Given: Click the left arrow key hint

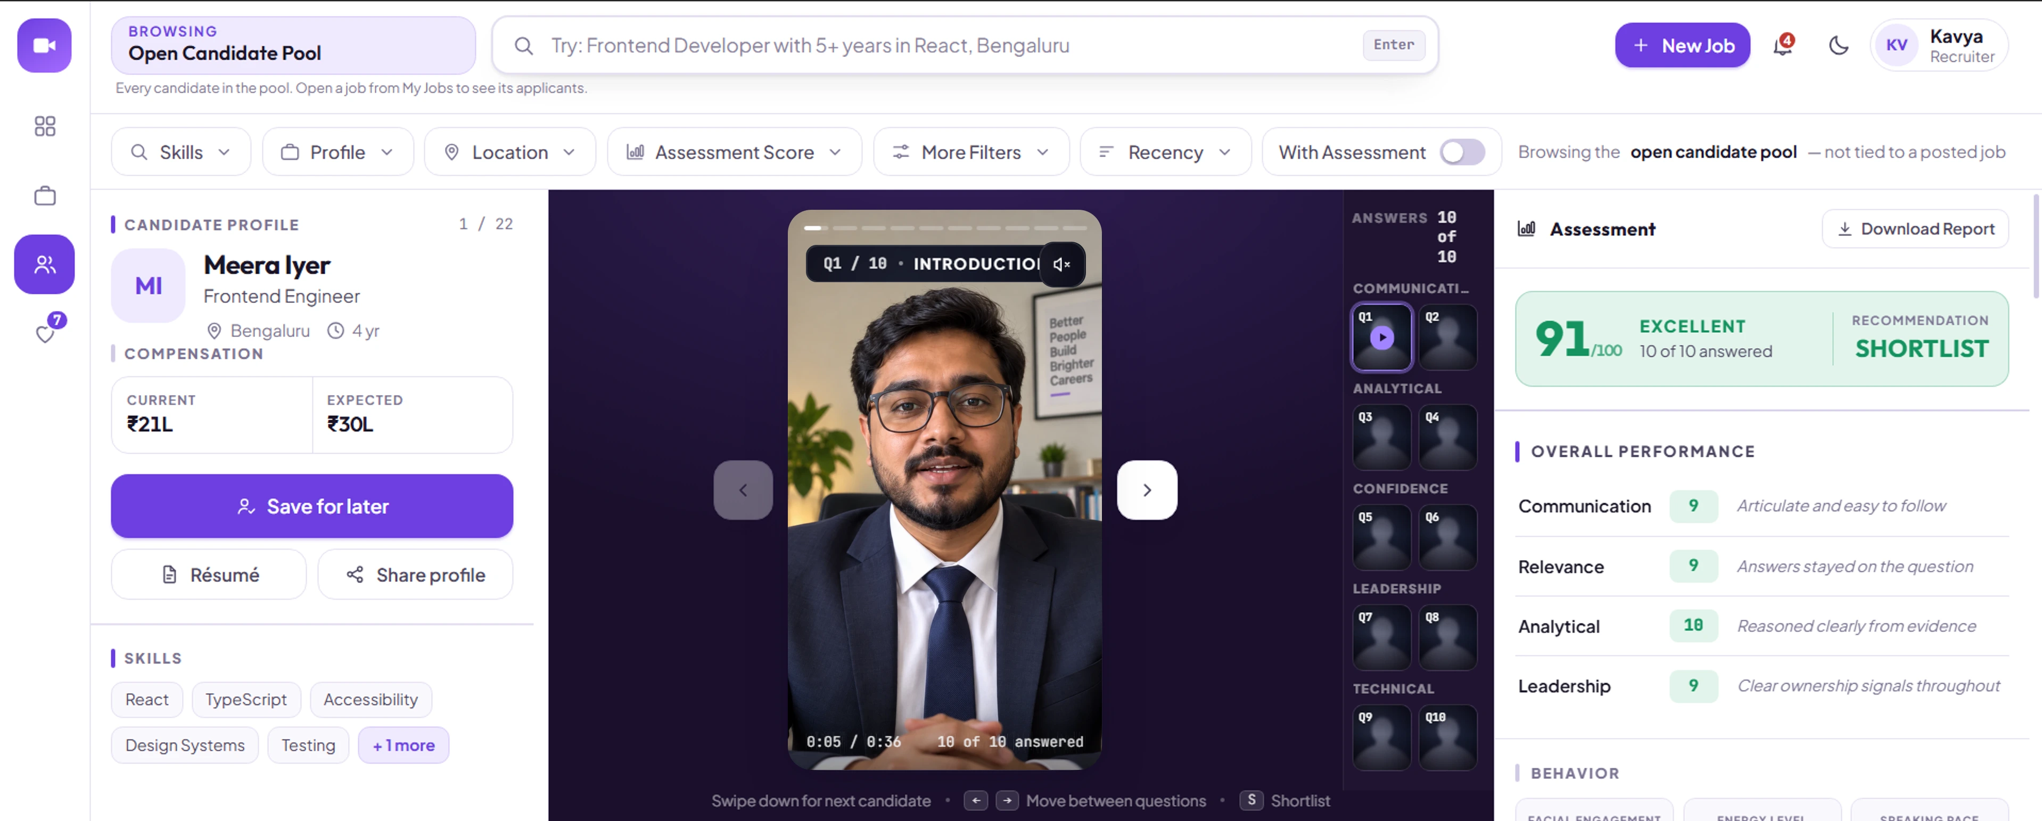Looking at the screenshot, I should [976, 800].
